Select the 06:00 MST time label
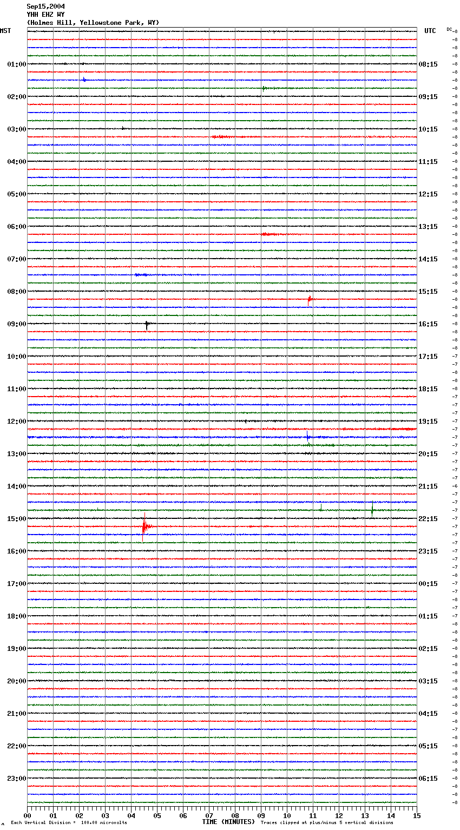The width and height of the screenshot is (460, 830). pos(17,227)
